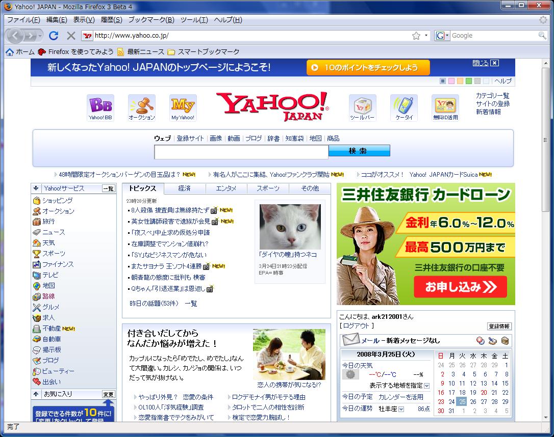Open the カテゴリ一覧 link

click(492, 96)
